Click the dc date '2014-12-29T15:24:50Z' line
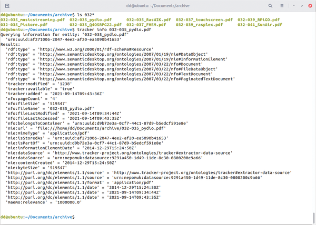 (x=83, y=187)
